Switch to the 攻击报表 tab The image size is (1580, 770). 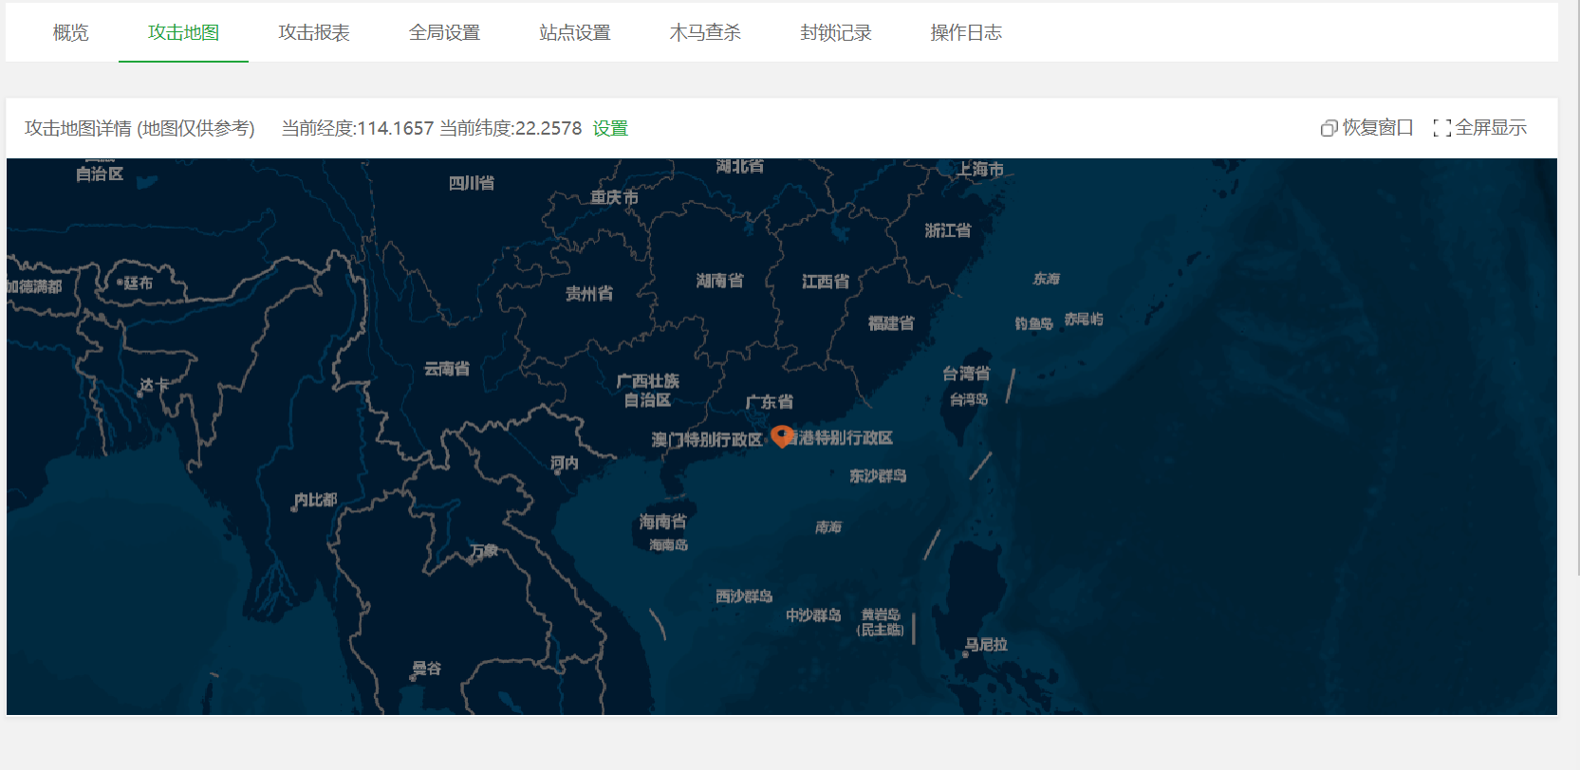(313, 33)
